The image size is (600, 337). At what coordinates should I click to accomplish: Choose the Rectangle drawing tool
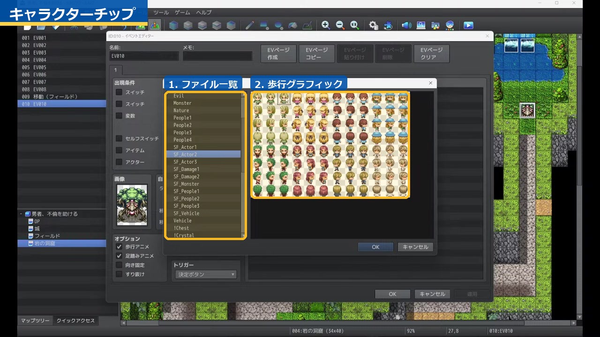pyautogui.click(x=264, y=25)
